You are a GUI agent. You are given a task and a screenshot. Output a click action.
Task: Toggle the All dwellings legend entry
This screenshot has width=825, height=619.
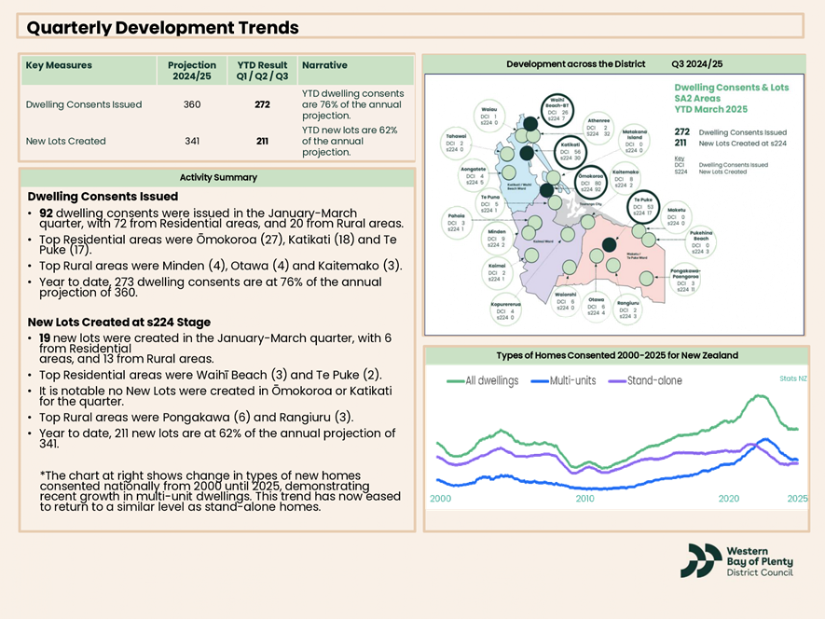pyautogui.click(x=482, y=380)
